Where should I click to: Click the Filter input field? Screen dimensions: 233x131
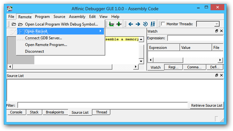pyautogui.click(x=103, y=105)
